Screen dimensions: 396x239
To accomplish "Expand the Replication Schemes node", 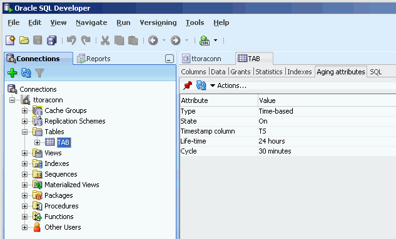I will click(x=24, y=121).
